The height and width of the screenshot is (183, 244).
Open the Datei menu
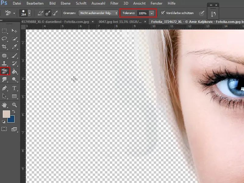[x=17, y=3]
